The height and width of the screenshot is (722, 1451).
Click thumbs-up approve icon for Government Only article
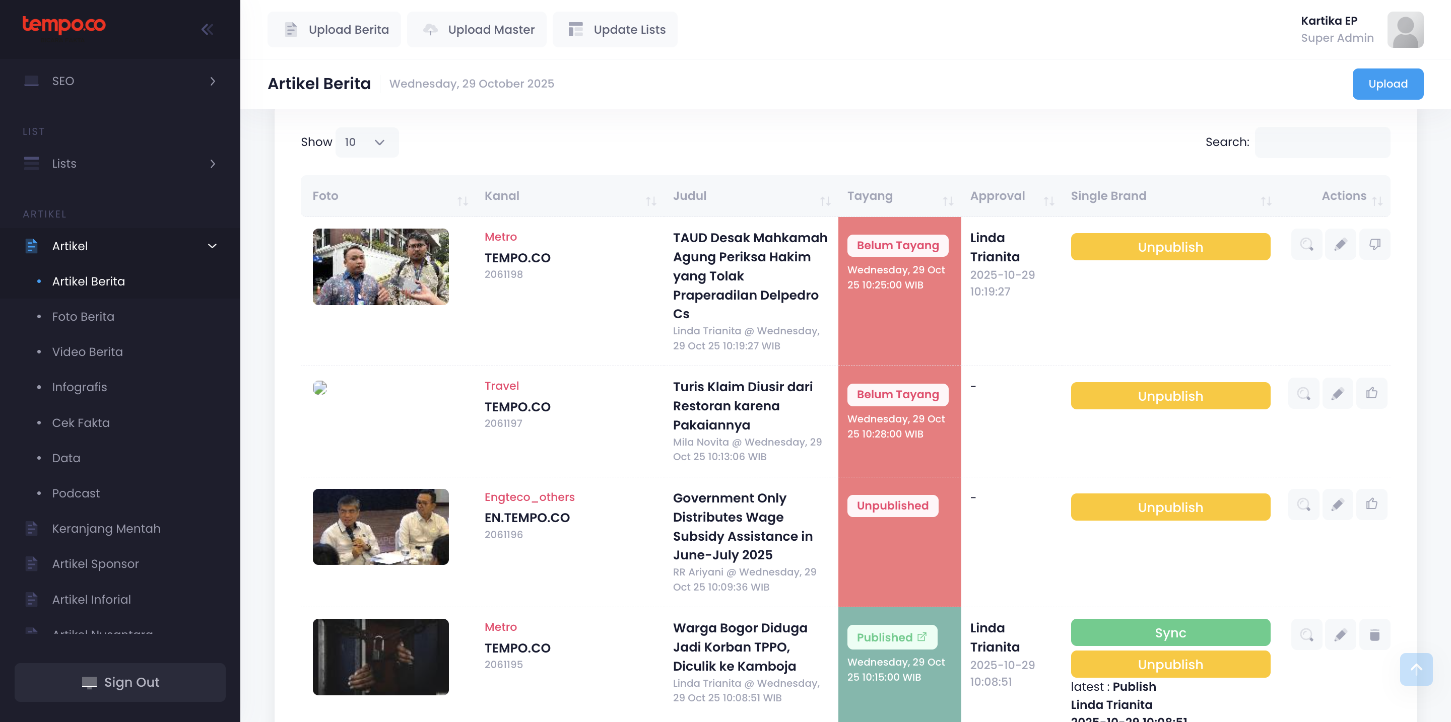coord(1371,504)
